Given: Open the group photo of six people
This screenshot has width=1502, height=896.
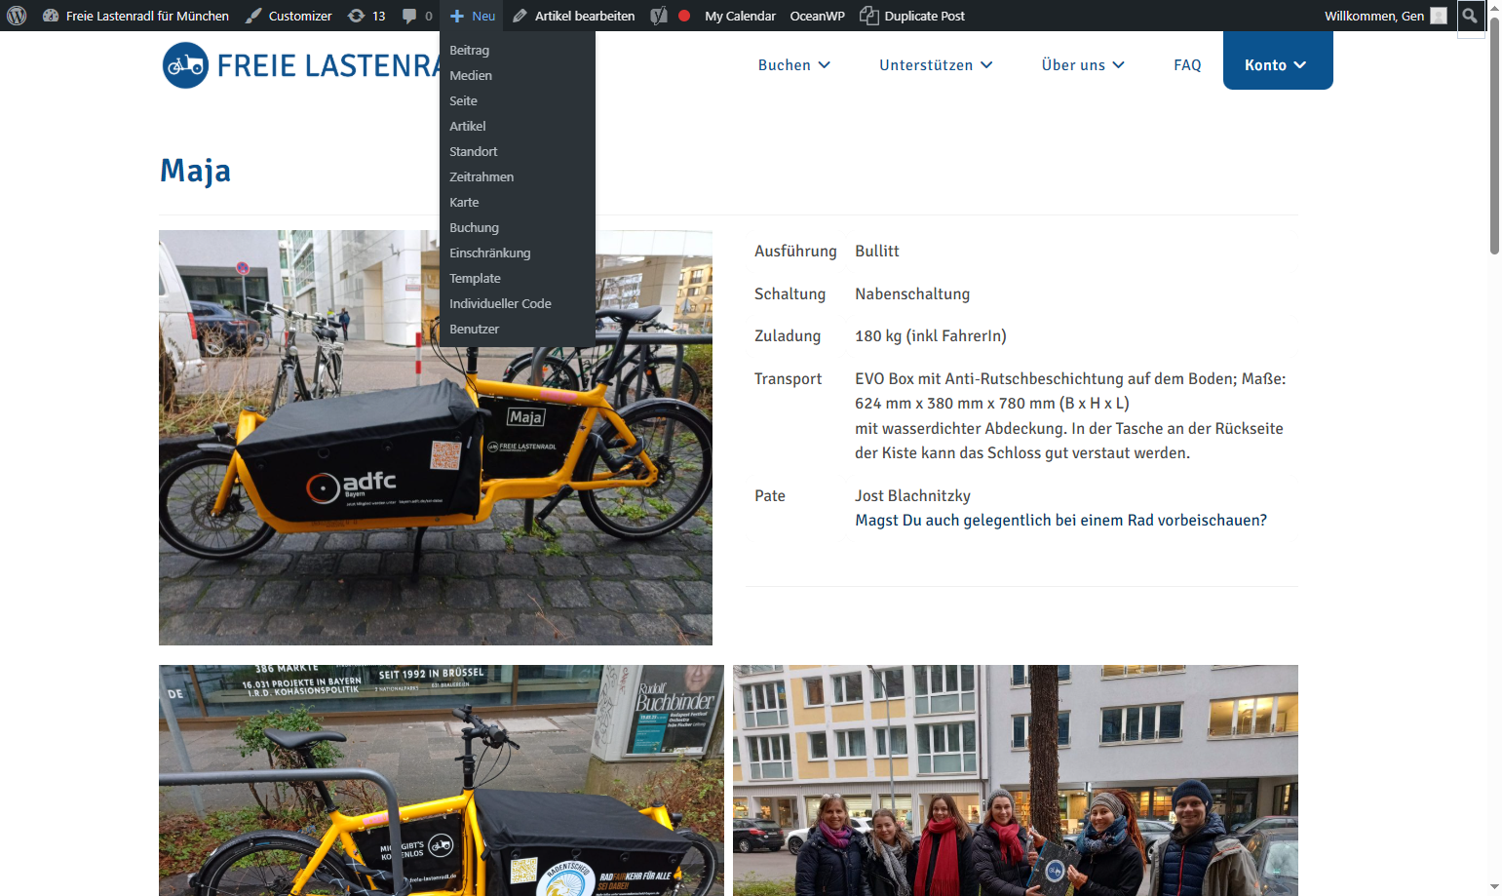Looking at the screenshot, I should pos(1016,780).
